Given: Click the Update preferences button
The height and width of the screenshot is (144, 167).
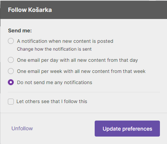Looking at the screenshot, I should tap(127, 129).
